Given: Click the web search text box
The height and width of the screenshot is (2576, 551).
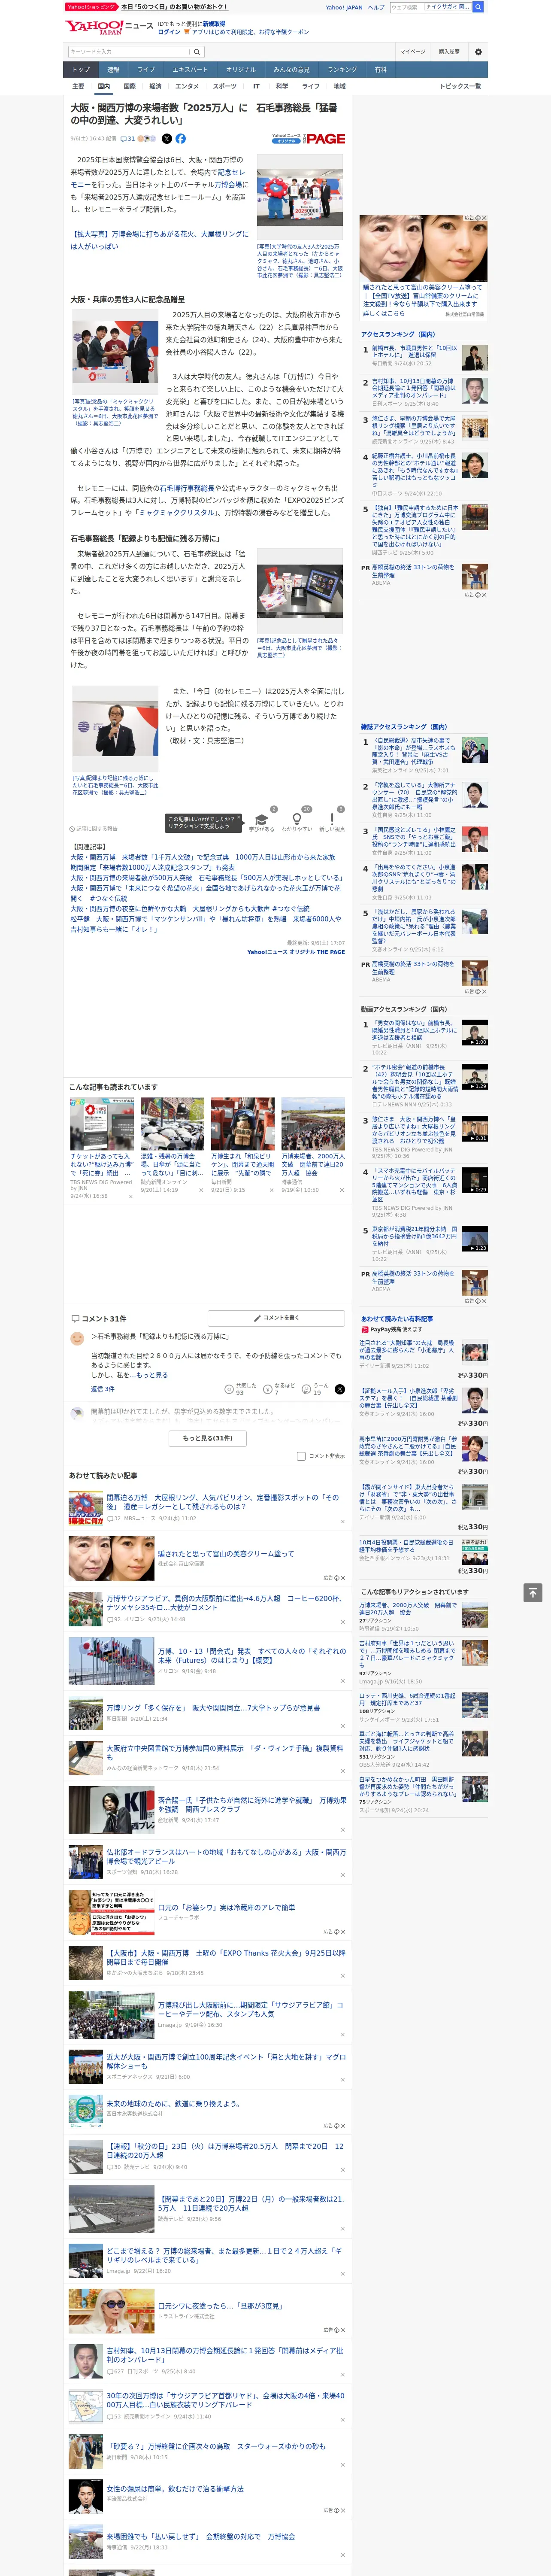Looking at the screenshot, I should [x=431, y=7].
